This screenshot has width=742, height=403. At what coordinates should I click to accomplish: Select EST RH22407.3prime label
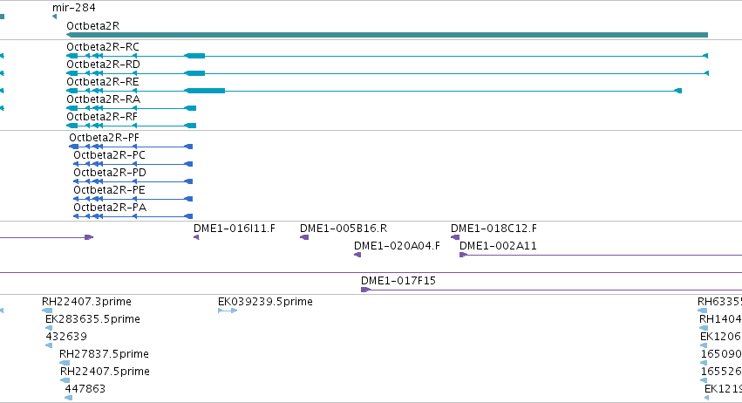click(86, 302)
